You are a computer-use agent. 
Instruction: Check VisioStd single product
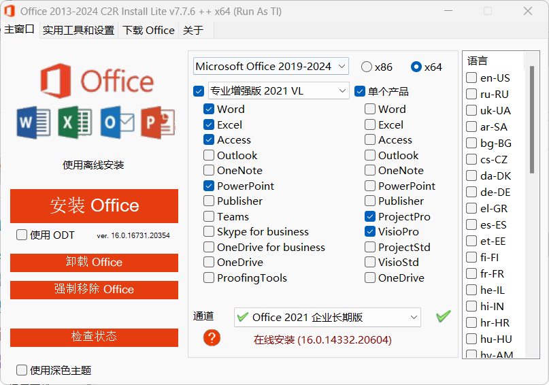coord(370,262)
